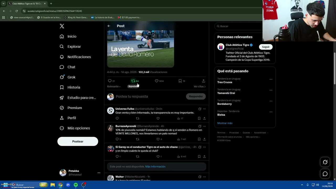Open Petakka account options menu
This screenshot has width=336, height=189.
click(99, 173)
